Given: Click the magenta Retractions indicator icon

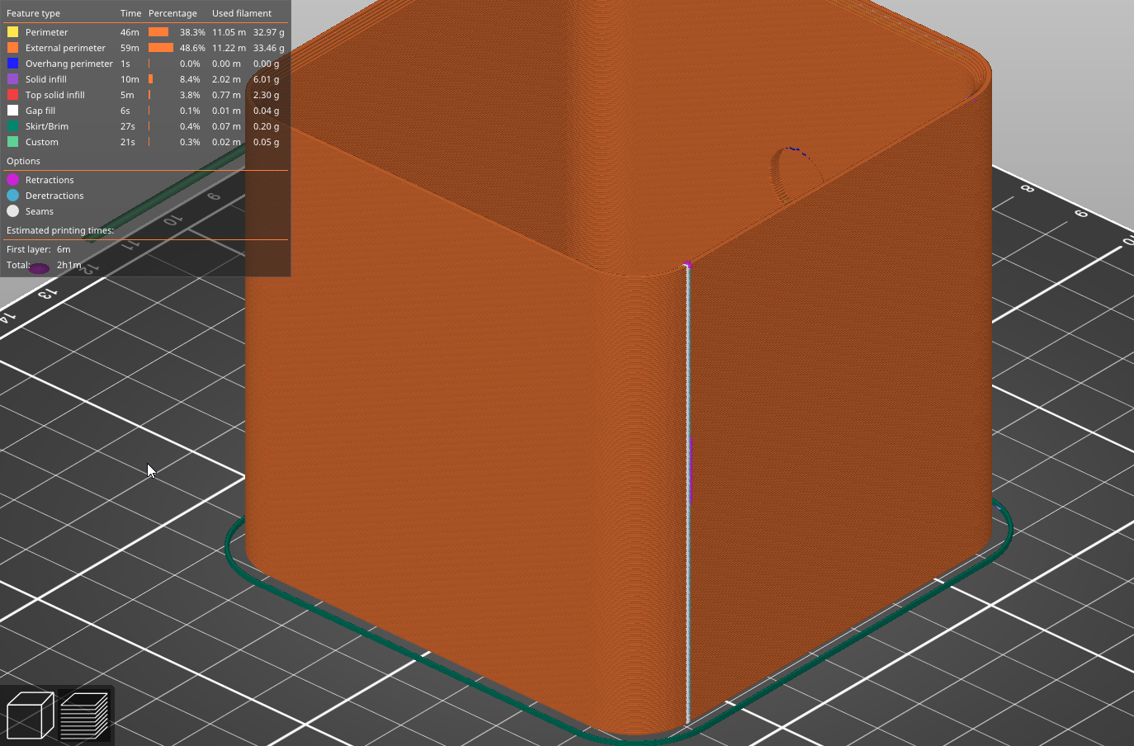Looking at the screenshot, I should pos(12,180).
